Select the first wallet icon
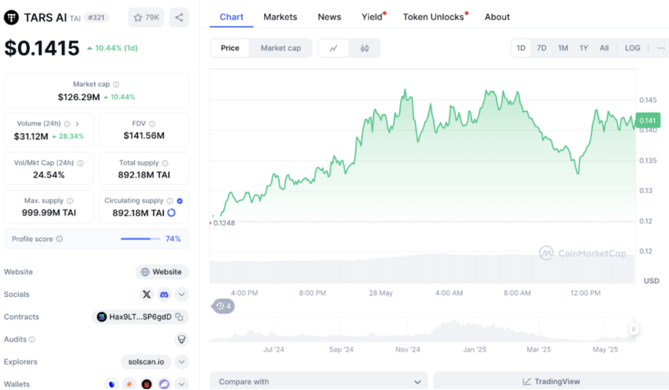Image resolution: width=669 pixels, height=390 pixels. (111, 384)
